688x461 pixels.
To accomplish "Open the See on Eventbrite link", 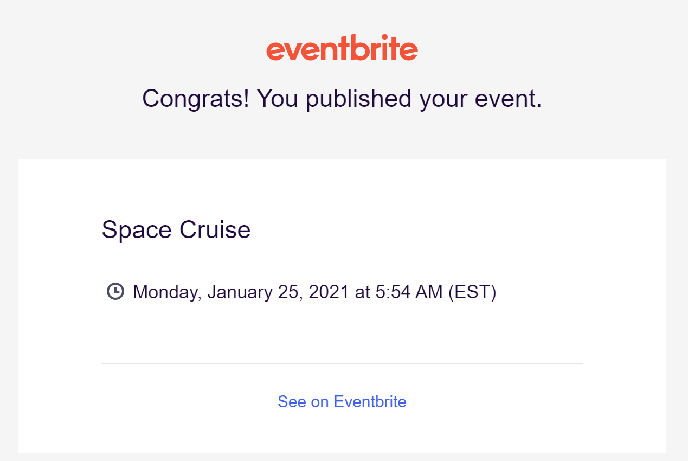I will 342,402.
